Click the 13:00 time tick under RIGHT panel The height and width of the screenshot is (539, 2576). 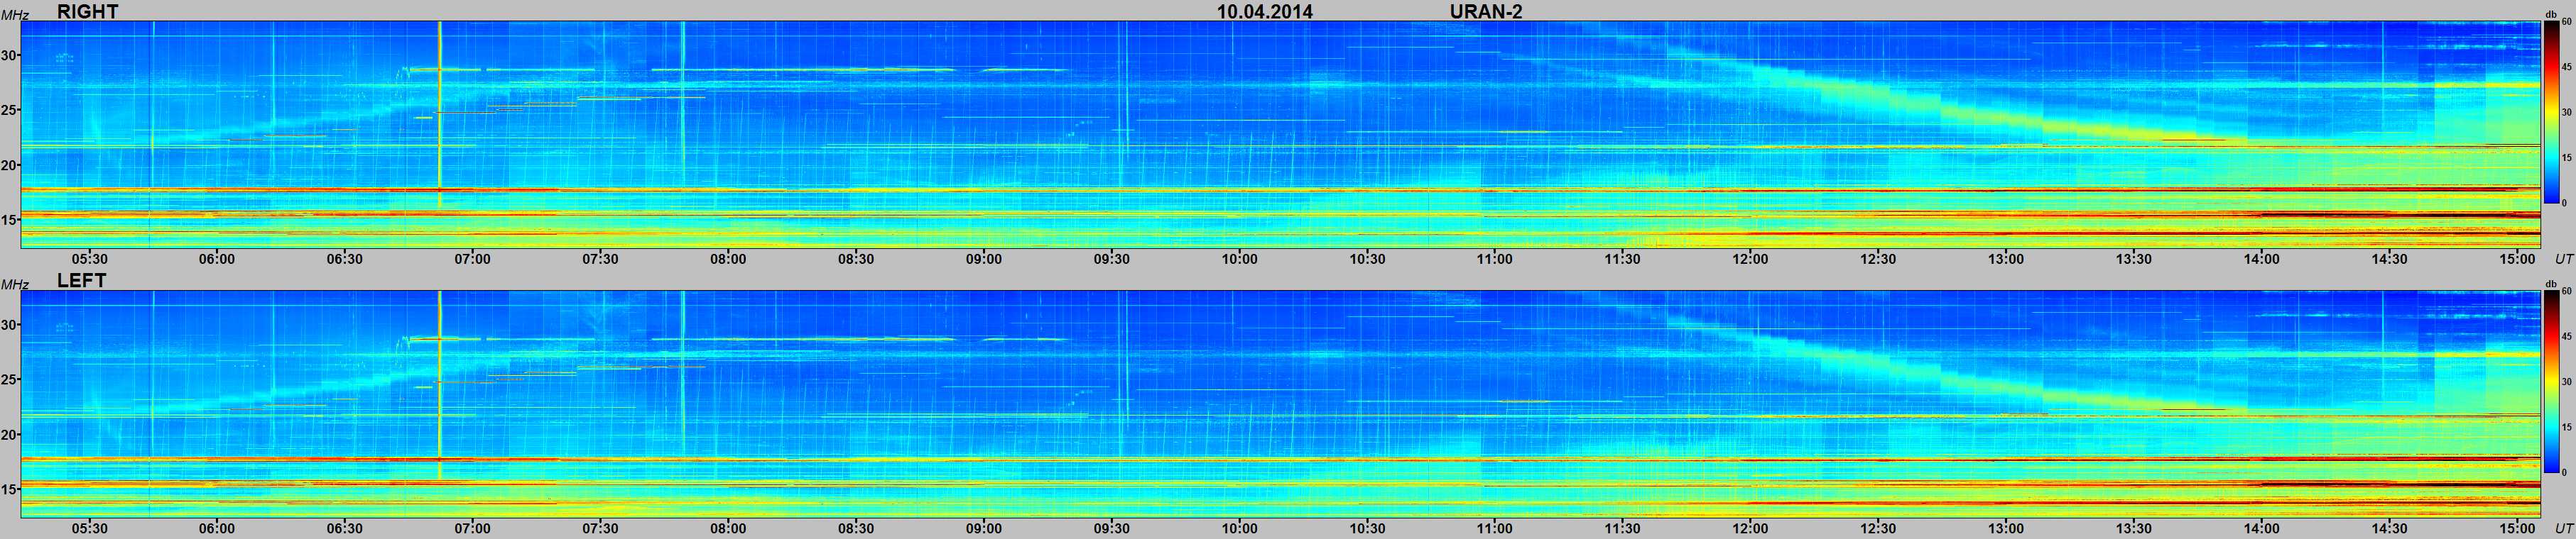[2006, 259]
